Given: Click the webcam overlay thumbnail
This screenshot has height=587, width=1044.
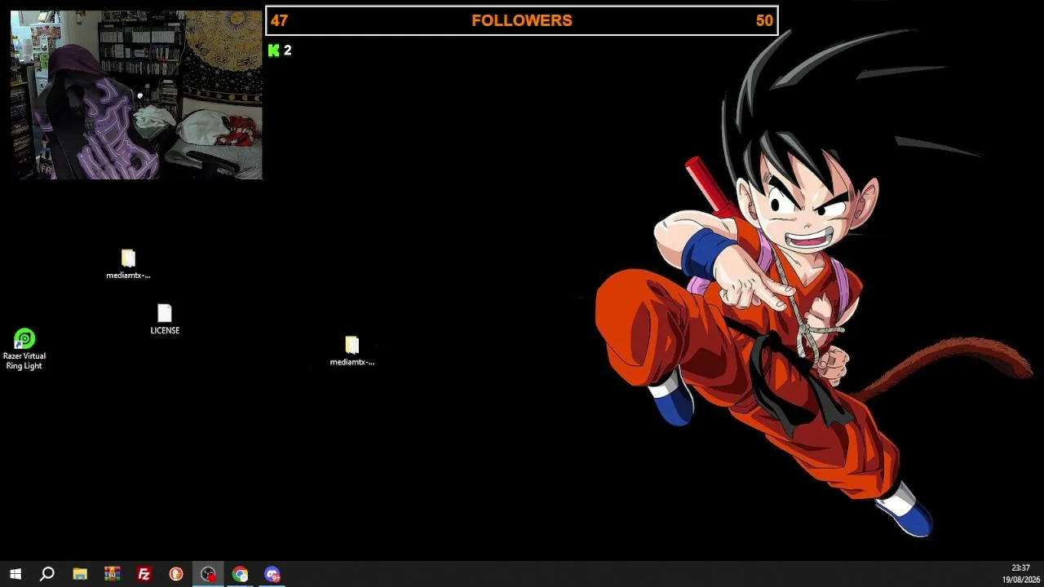Looking at the screenshot, I should (x=136, y=95).
